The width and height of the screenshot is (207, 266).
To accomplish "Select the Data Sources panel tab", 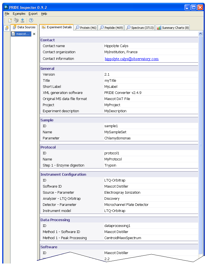I will (x=24, y=27).
